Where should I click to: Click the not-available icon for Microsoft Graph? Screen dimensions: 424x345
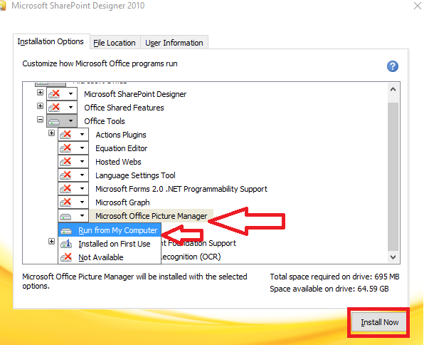[x=65, y=202]
